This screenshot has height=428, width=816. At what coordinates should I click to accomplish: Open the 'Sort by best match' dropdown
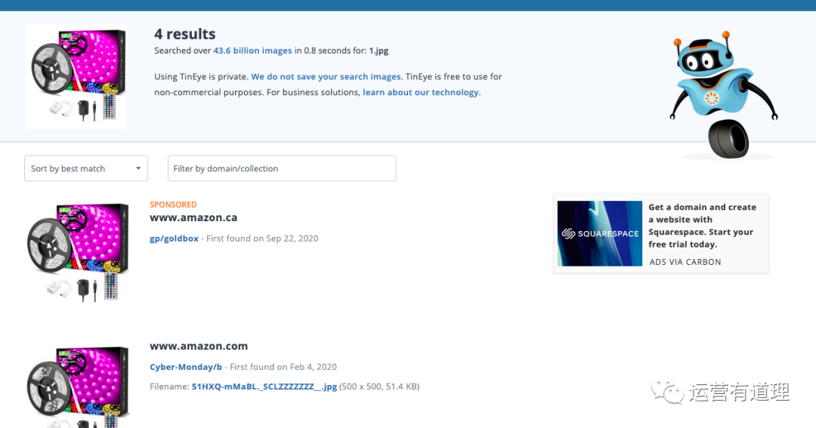tap(86, 168)
